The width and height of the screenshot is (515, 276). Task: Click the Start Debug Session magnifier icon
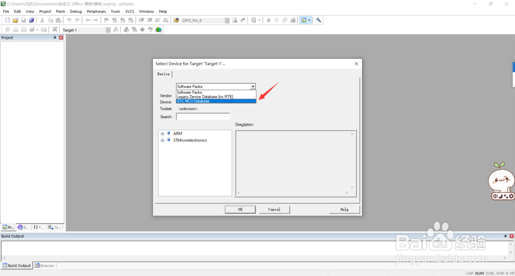tap(253, 21)
